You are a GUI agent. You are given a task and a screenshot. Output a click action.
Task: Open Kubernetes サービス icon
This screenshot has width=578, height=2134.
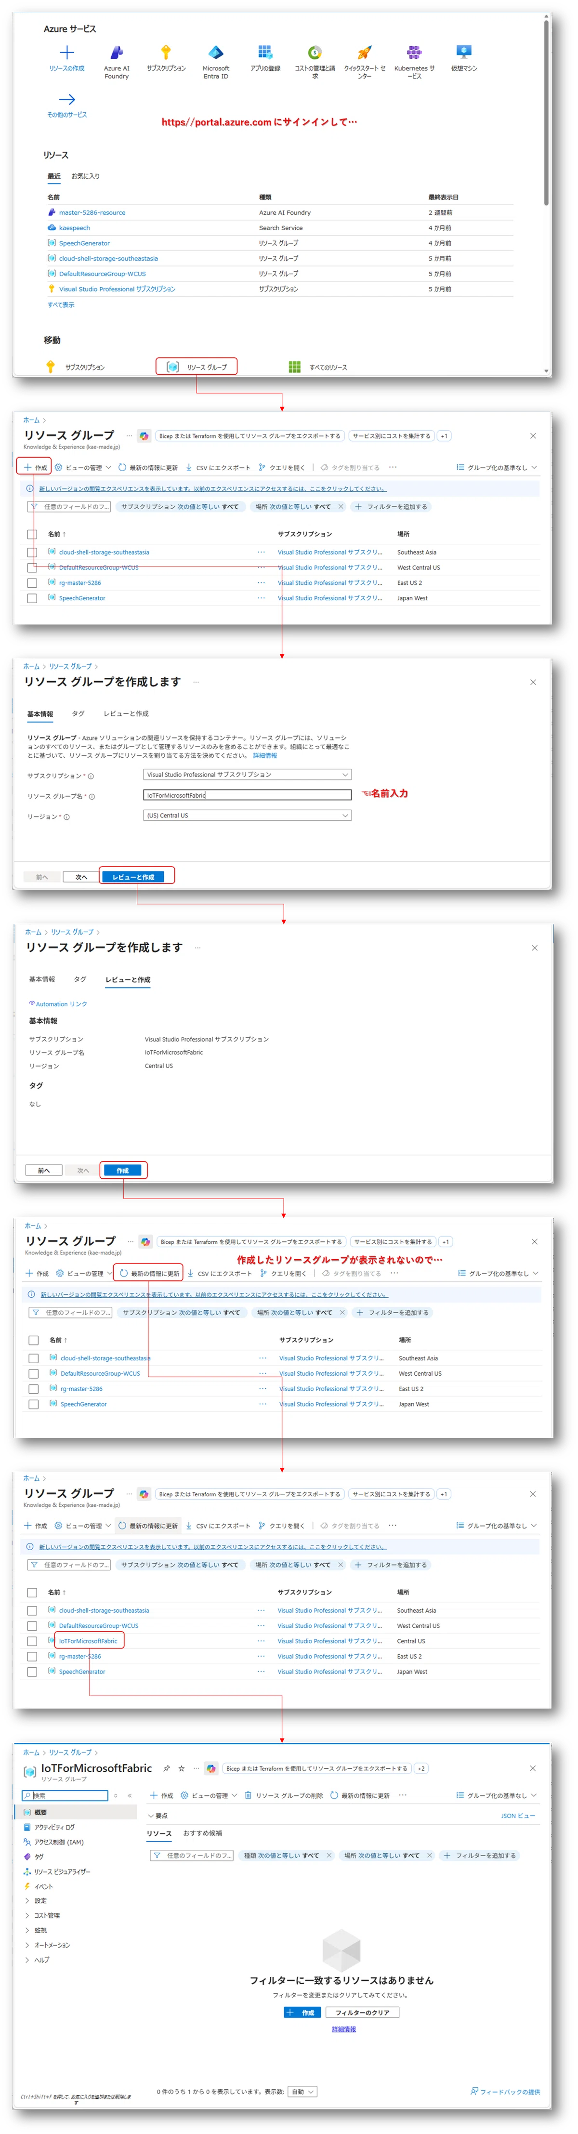point(414,52)
